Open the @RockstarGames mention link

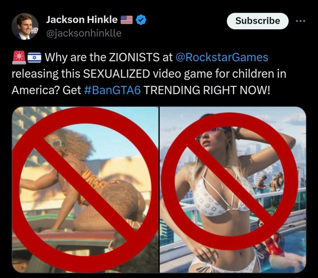(222, 58)
